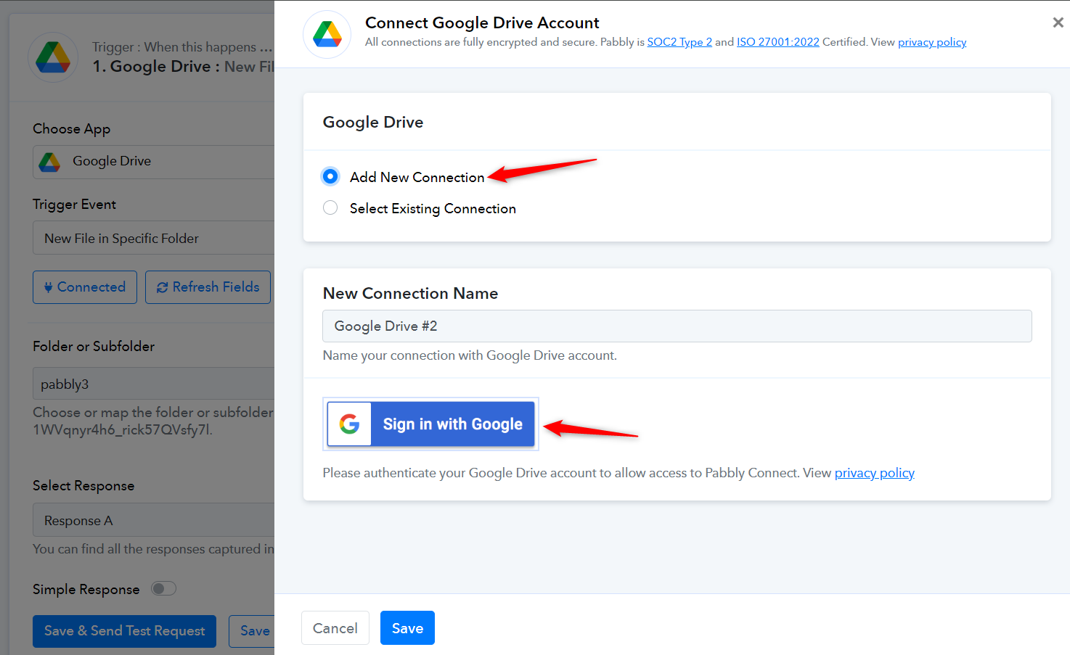The width and height of the screenshot is (1070, 655).
Task: Click the Refresh Fields button
Action: click(208, 287)
